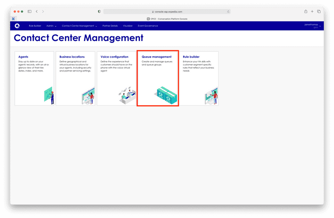Open the Agents card title link
This screenshot has width=334, height=218.
[x=23, y=57]
